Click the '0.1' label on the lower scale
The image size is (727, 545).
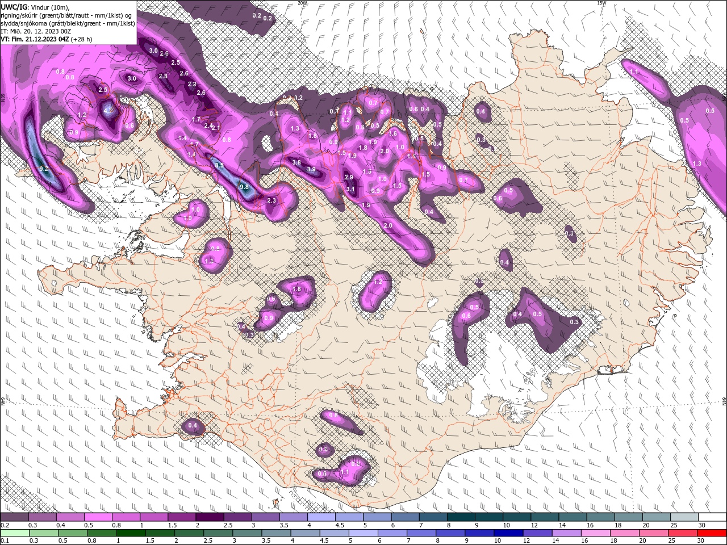point(5,541)
